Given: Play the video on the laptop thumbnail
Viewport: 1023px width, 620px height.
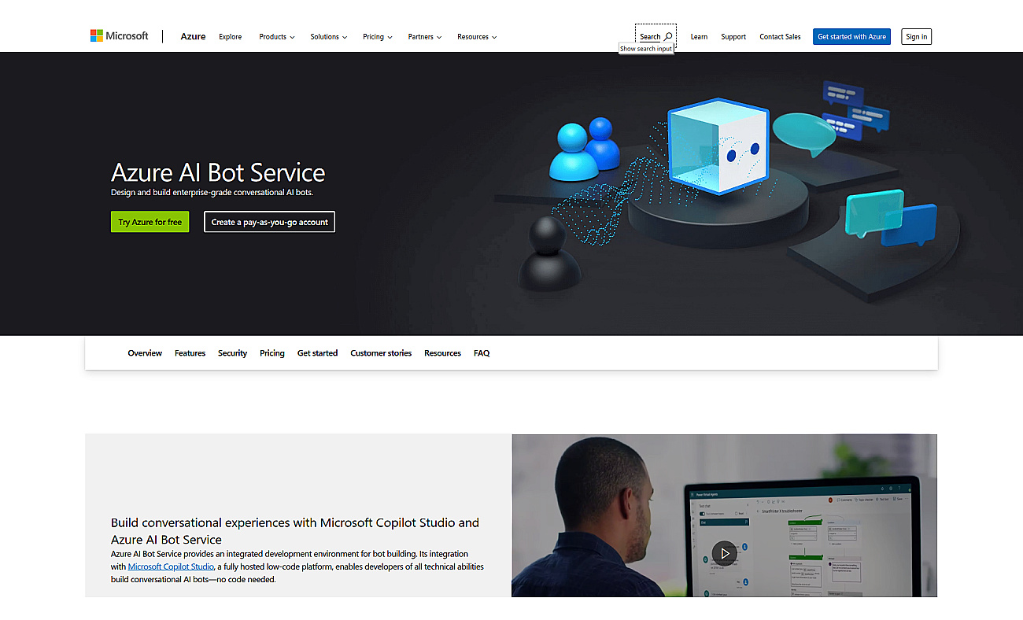Looking at the screenshot, I should click(725, 553).
